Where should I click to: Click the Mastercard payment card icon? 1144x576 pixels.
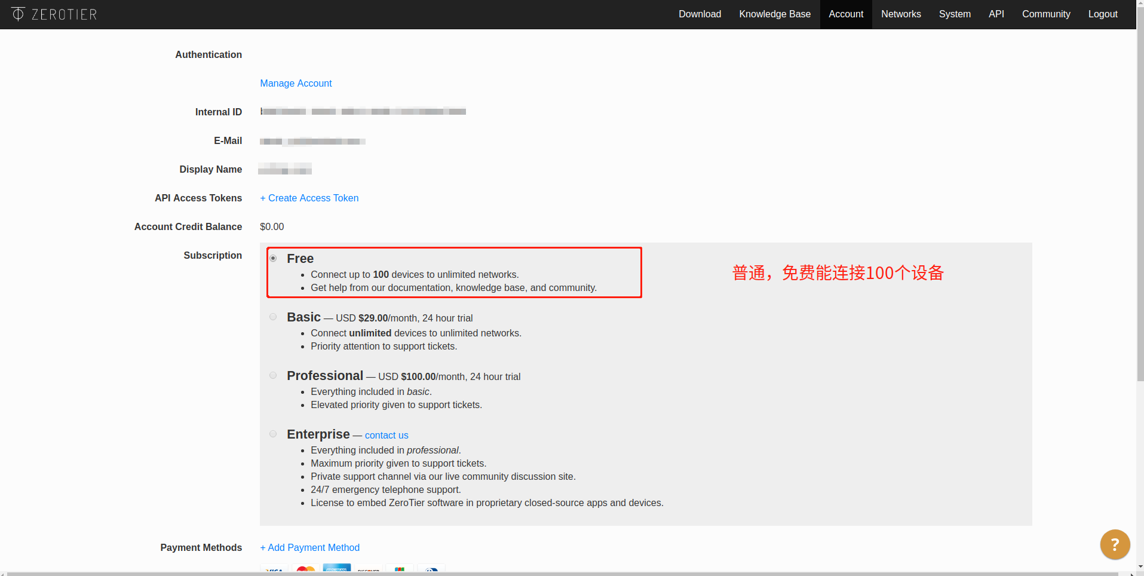[305, 569]
